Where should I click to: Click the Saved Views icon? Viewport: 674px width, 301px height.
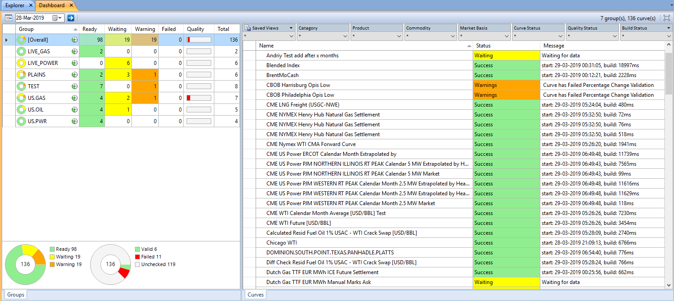(x=248, y=28)
